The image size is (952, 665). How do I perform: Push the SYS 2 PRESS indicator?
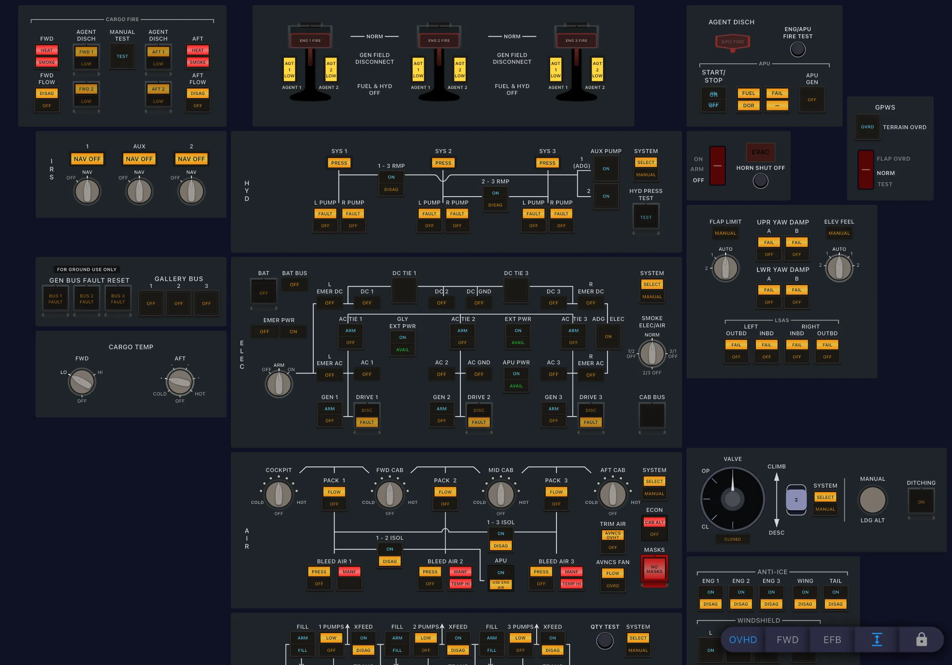click(443, 163)
